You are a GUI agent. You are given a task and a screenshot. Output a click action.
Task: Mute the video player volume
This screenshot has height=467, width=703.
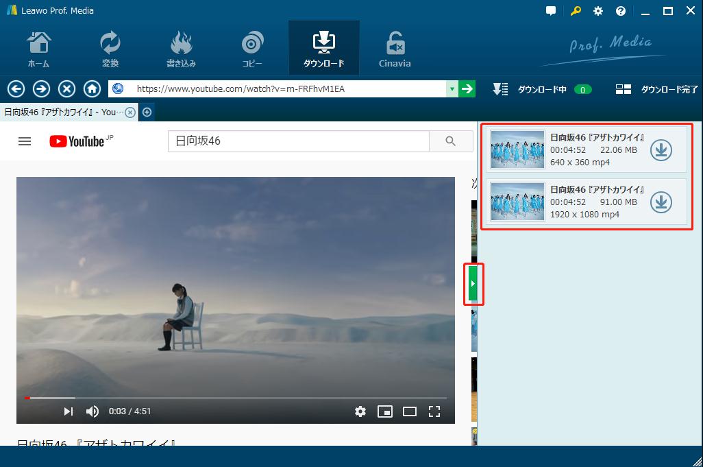[x=92, y=411]
